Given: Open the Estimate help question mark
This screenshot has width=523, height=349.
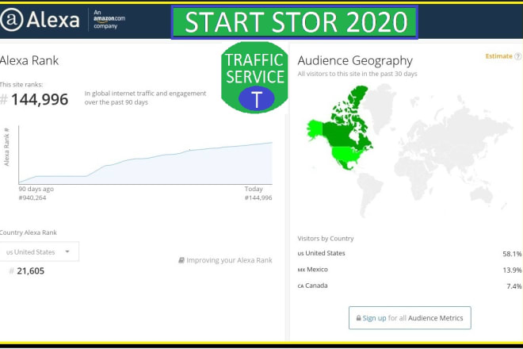Looking at the screenshot, I should [x=518, y=56].
